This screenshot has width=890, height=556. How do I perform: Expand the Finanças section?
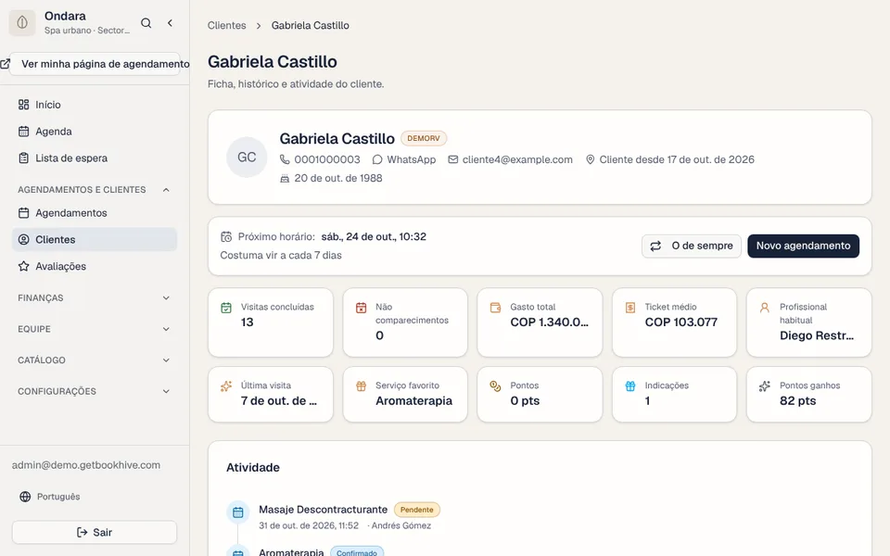[95, 297]
